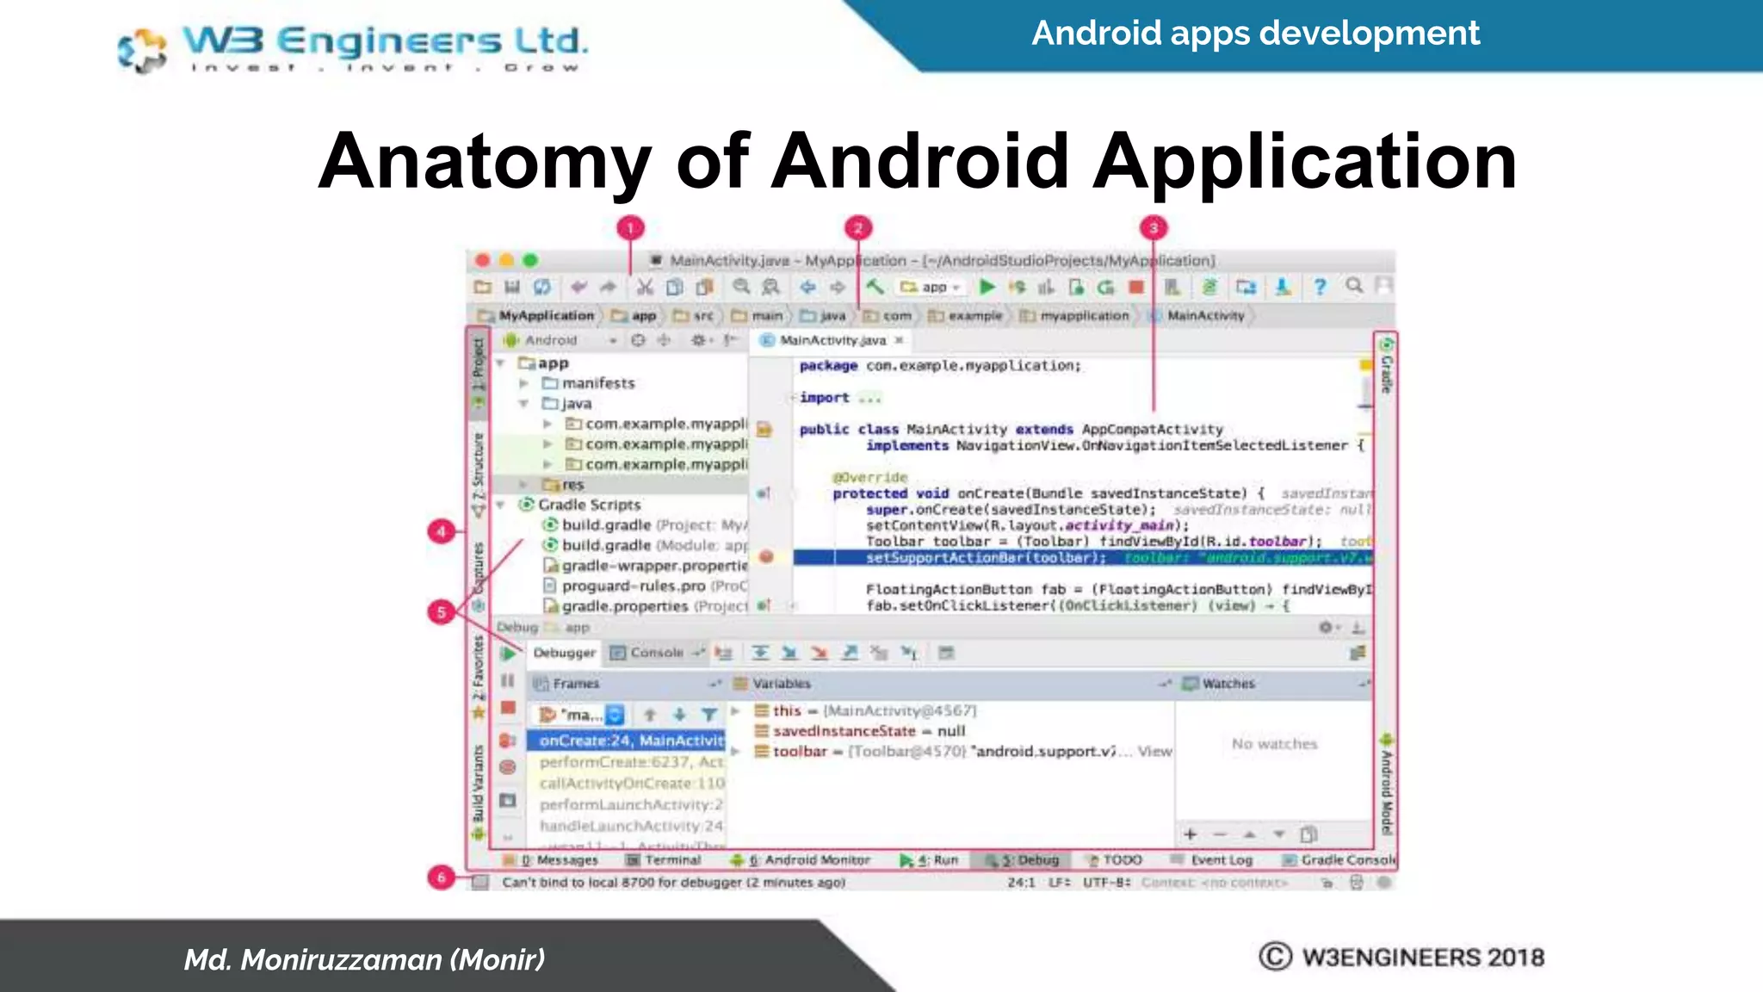This screenshot has width=1763, height=992.
Task: Collapse the app module tree node
Action: 501,363
